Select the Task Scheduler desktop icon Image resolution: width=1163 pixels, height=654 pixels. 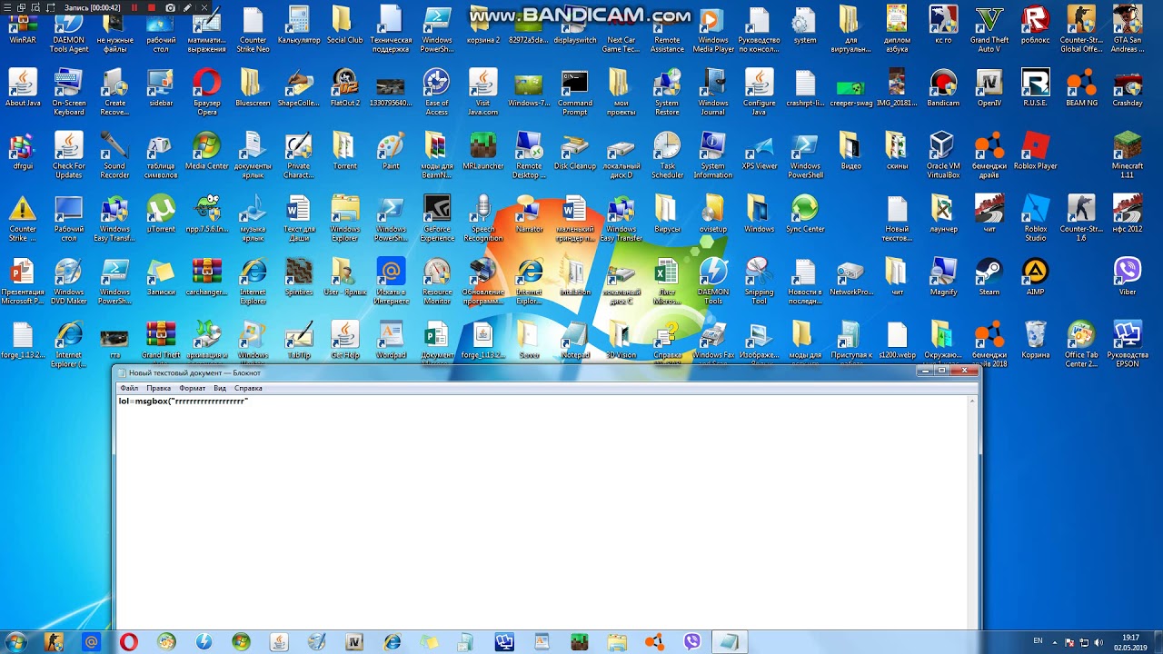(x=667, y=154)
